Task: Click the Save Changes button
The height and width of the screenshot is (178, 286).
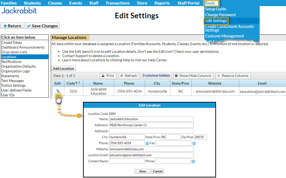Action: point(42,26)
